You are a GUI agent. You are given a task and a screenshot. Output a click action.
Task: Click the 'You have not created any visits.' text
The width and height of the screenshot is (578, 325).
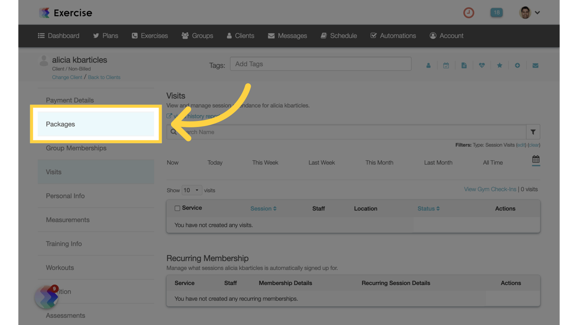point(214,225)
